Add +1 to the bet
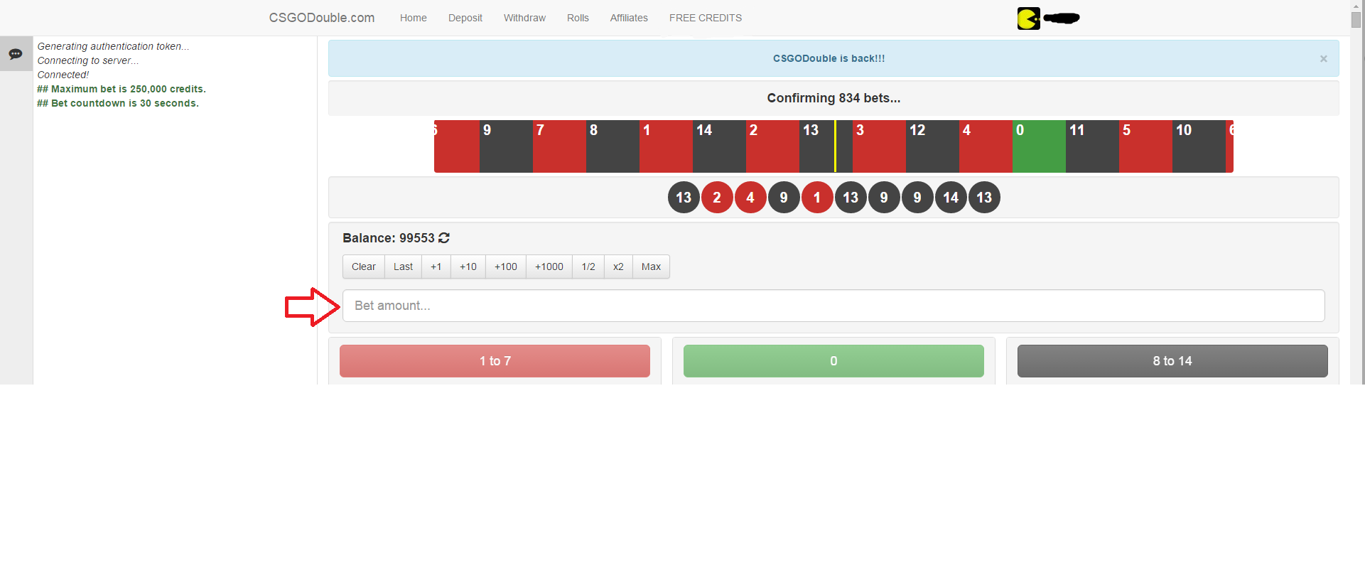This screenshot has width=1365, height=580. click(x=436, y=267)
